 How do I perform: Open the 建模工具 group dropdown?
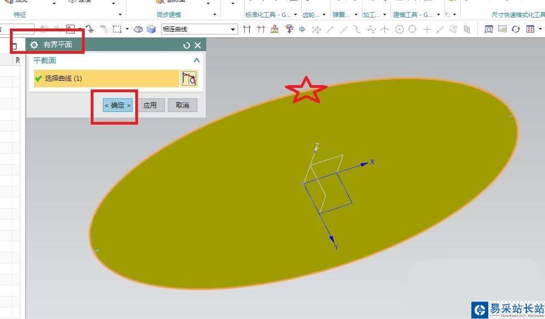(438, 15)
